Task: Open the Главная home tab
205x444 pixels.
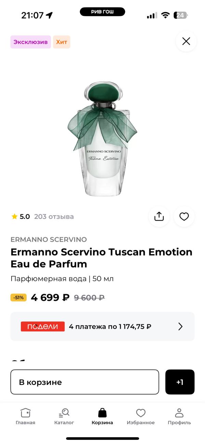Action: pos(25,417)
